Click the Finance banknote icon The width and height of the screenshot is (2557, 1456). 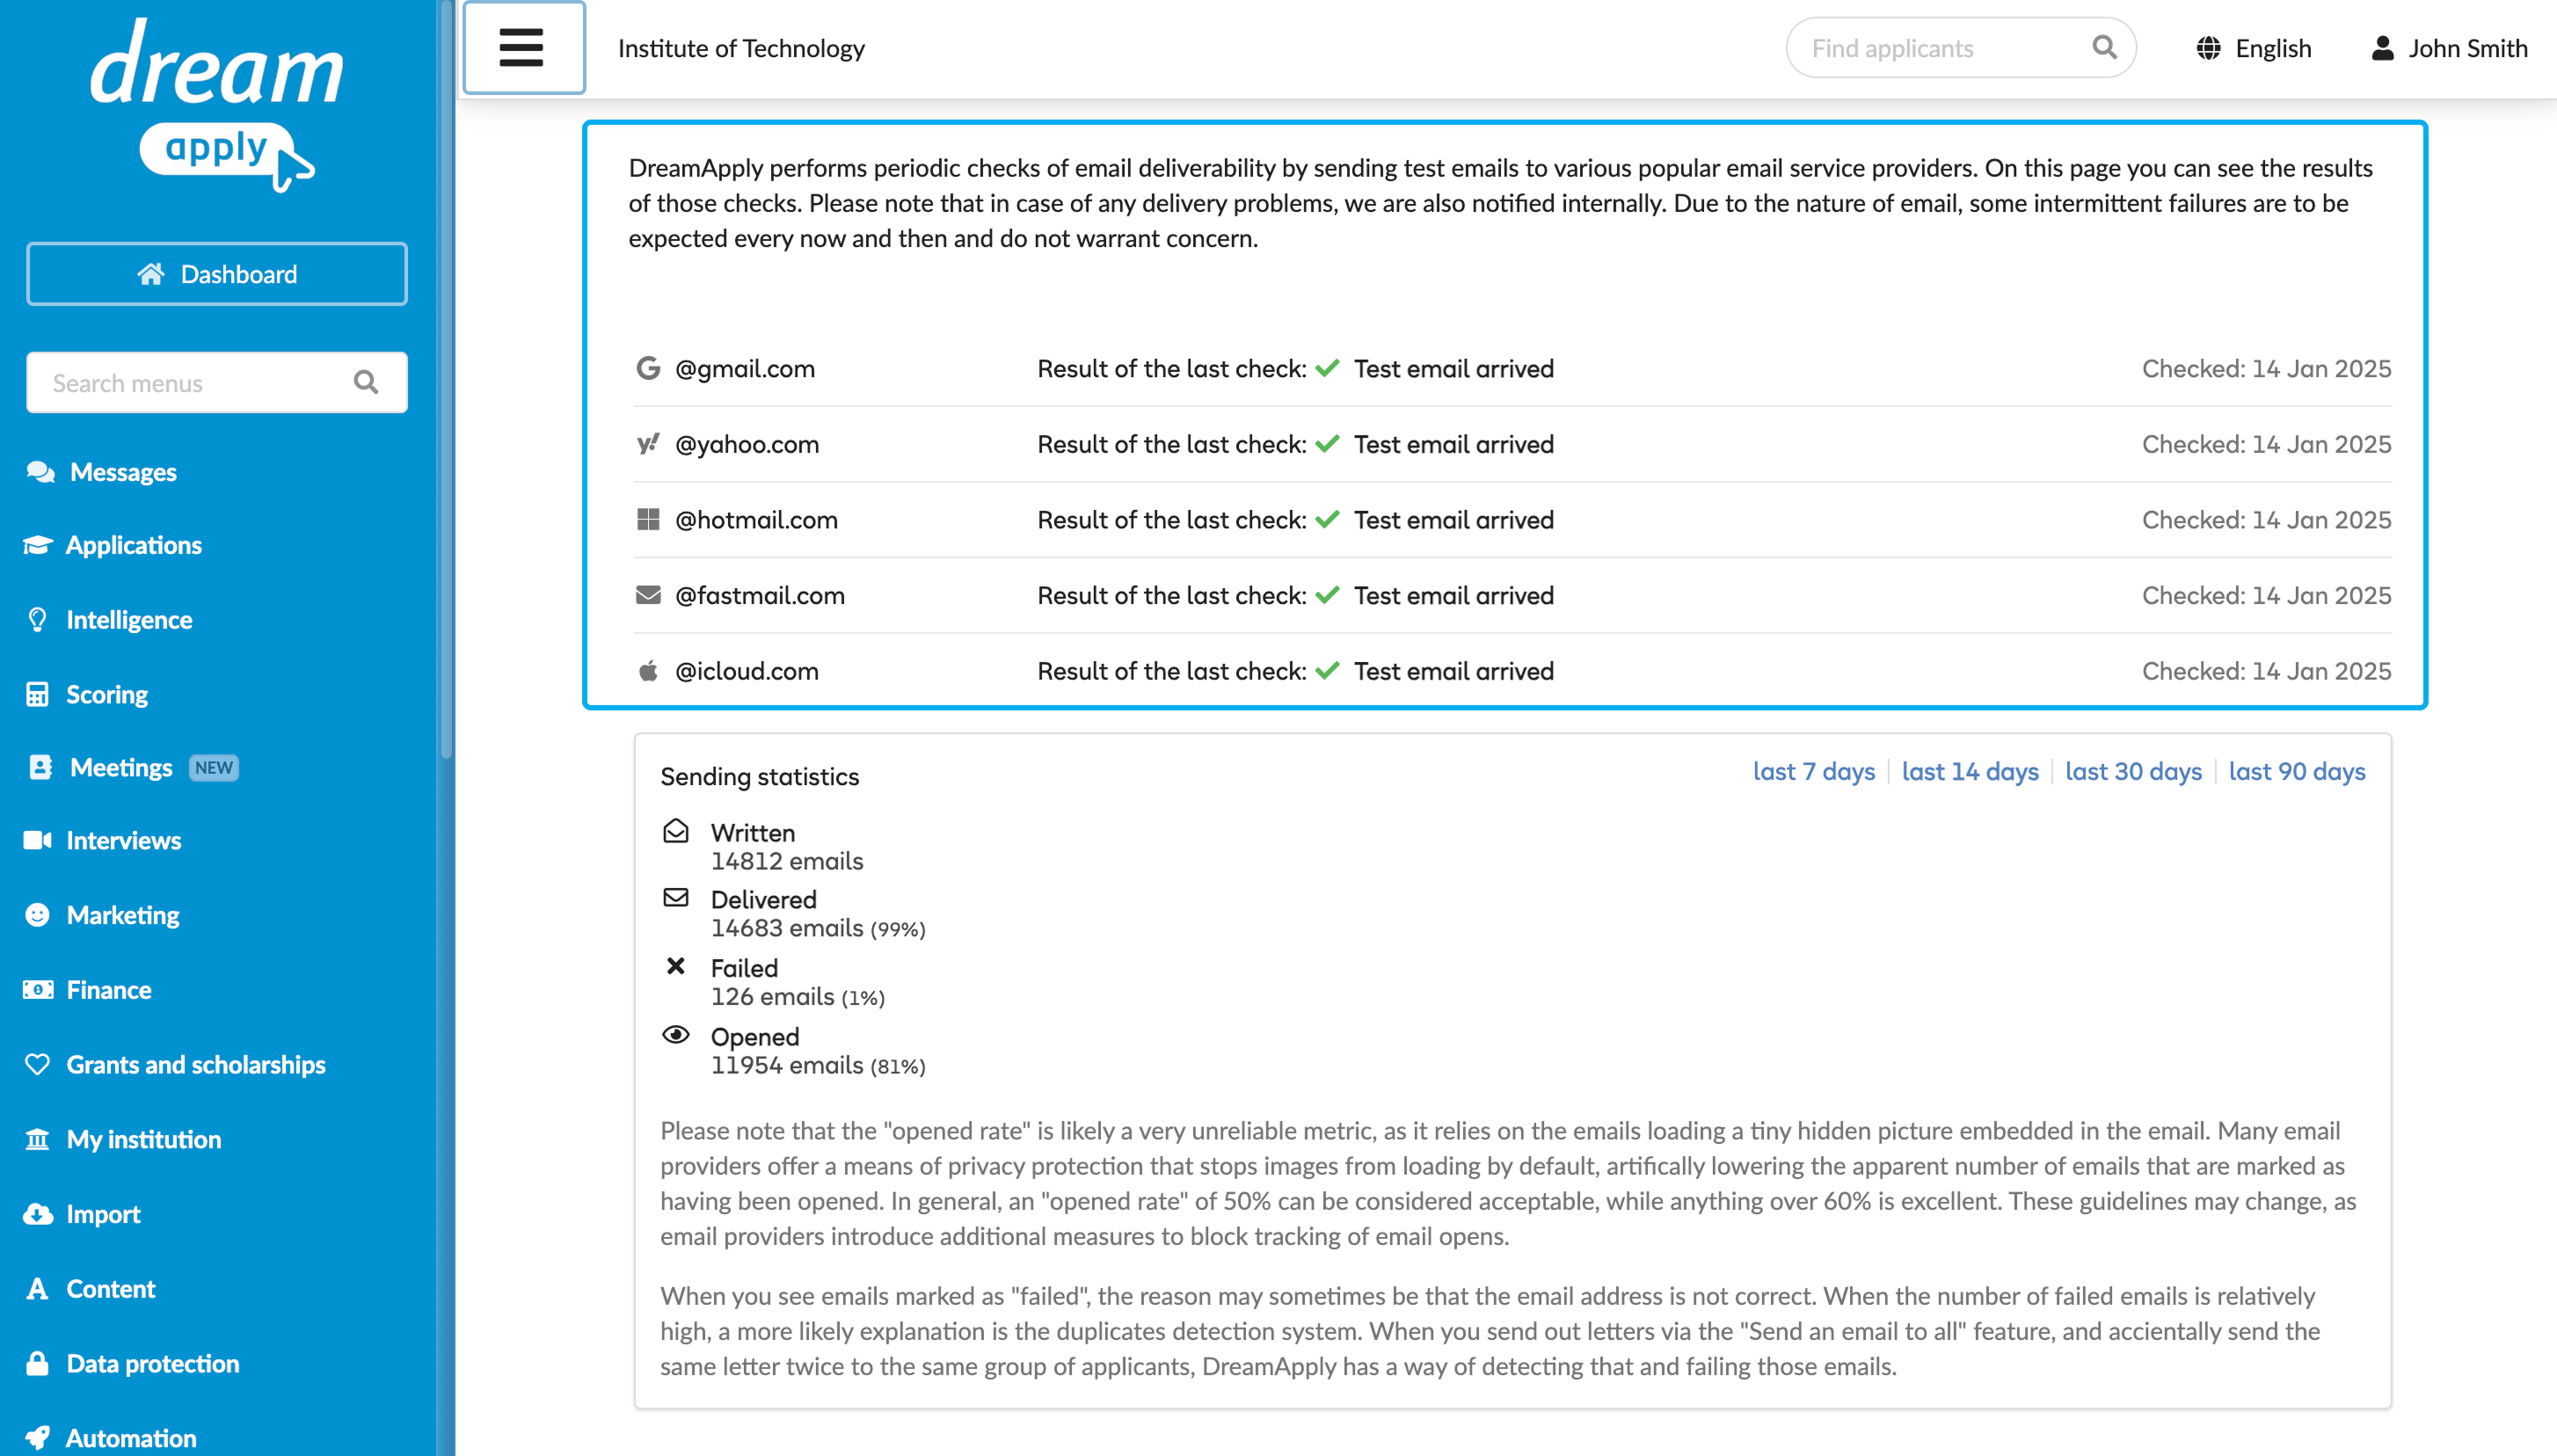click(38, 990)
